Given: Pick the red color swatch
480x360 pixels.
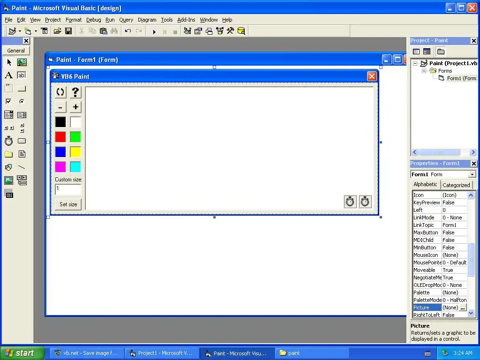Looking at the screenshot, I should pyautogui.click(x=60, y=137).
